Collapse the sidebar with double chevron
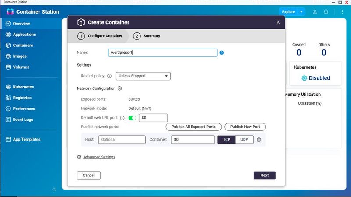Screen dimensions: 351x197 54,190
